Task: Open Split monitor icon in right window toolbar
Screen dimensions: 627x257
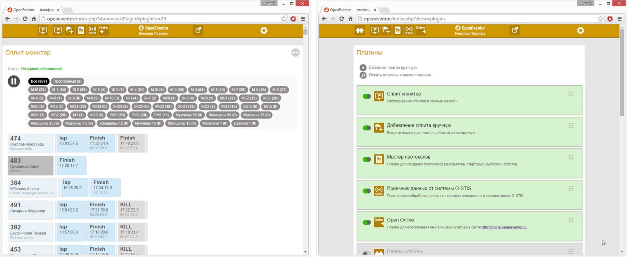Action: click(x=375, y=30)
